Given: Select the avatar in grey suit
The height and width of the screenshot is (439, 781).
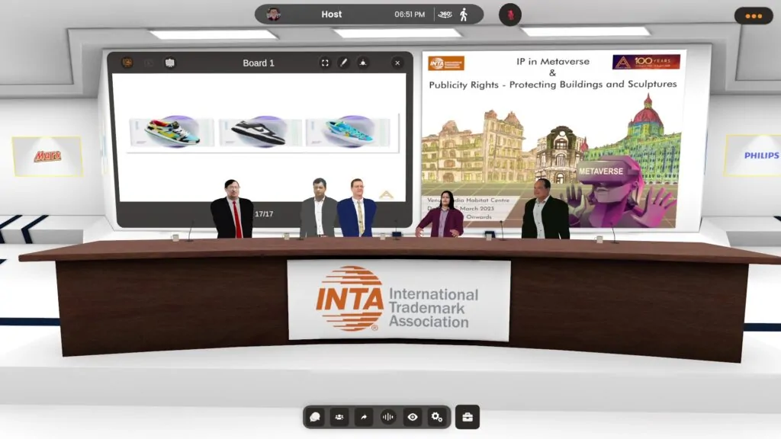Looking at the screenshot, I should click(318, 207).
